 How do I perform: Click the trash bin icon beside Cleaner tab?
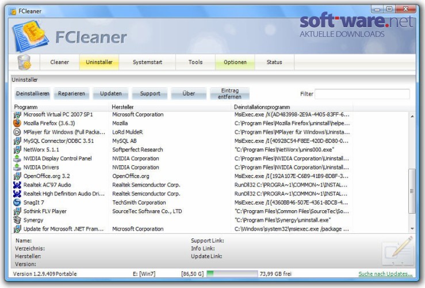coord(24,62)
